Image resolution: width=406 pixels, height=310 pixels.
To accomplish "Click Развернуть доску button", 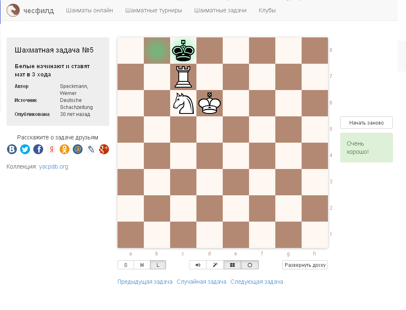I will [x=305, y=265].
